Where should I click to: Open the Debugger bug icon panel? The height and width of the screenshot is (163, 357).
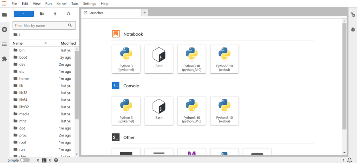point(353,29)
